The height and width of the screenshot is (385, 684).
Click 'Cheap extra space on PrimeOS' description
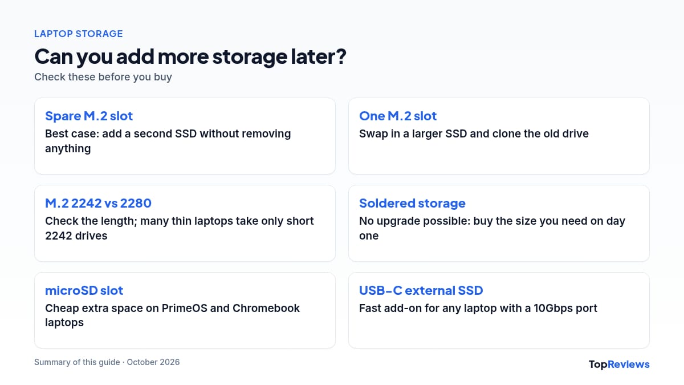tap(173, 315)
